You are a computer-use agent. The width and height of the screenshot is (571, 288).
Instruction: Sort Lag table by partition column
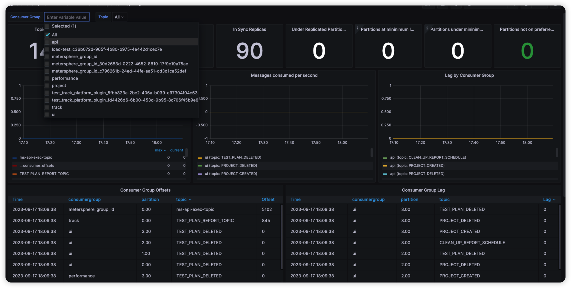pos(410,199)
